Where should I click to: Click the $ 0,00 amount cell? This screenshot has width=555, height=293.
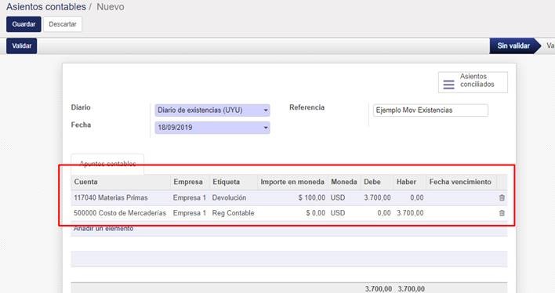coord(315,213)
